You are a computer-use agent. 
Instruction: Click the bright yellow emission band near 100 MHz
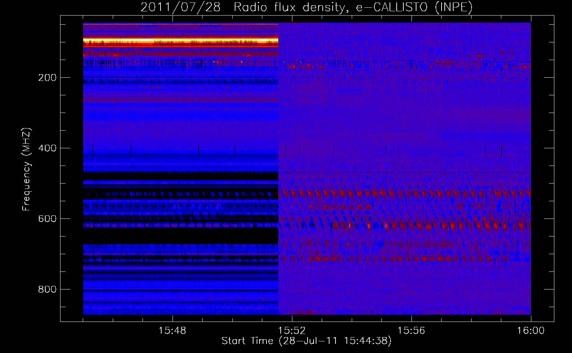click(181, 41)
